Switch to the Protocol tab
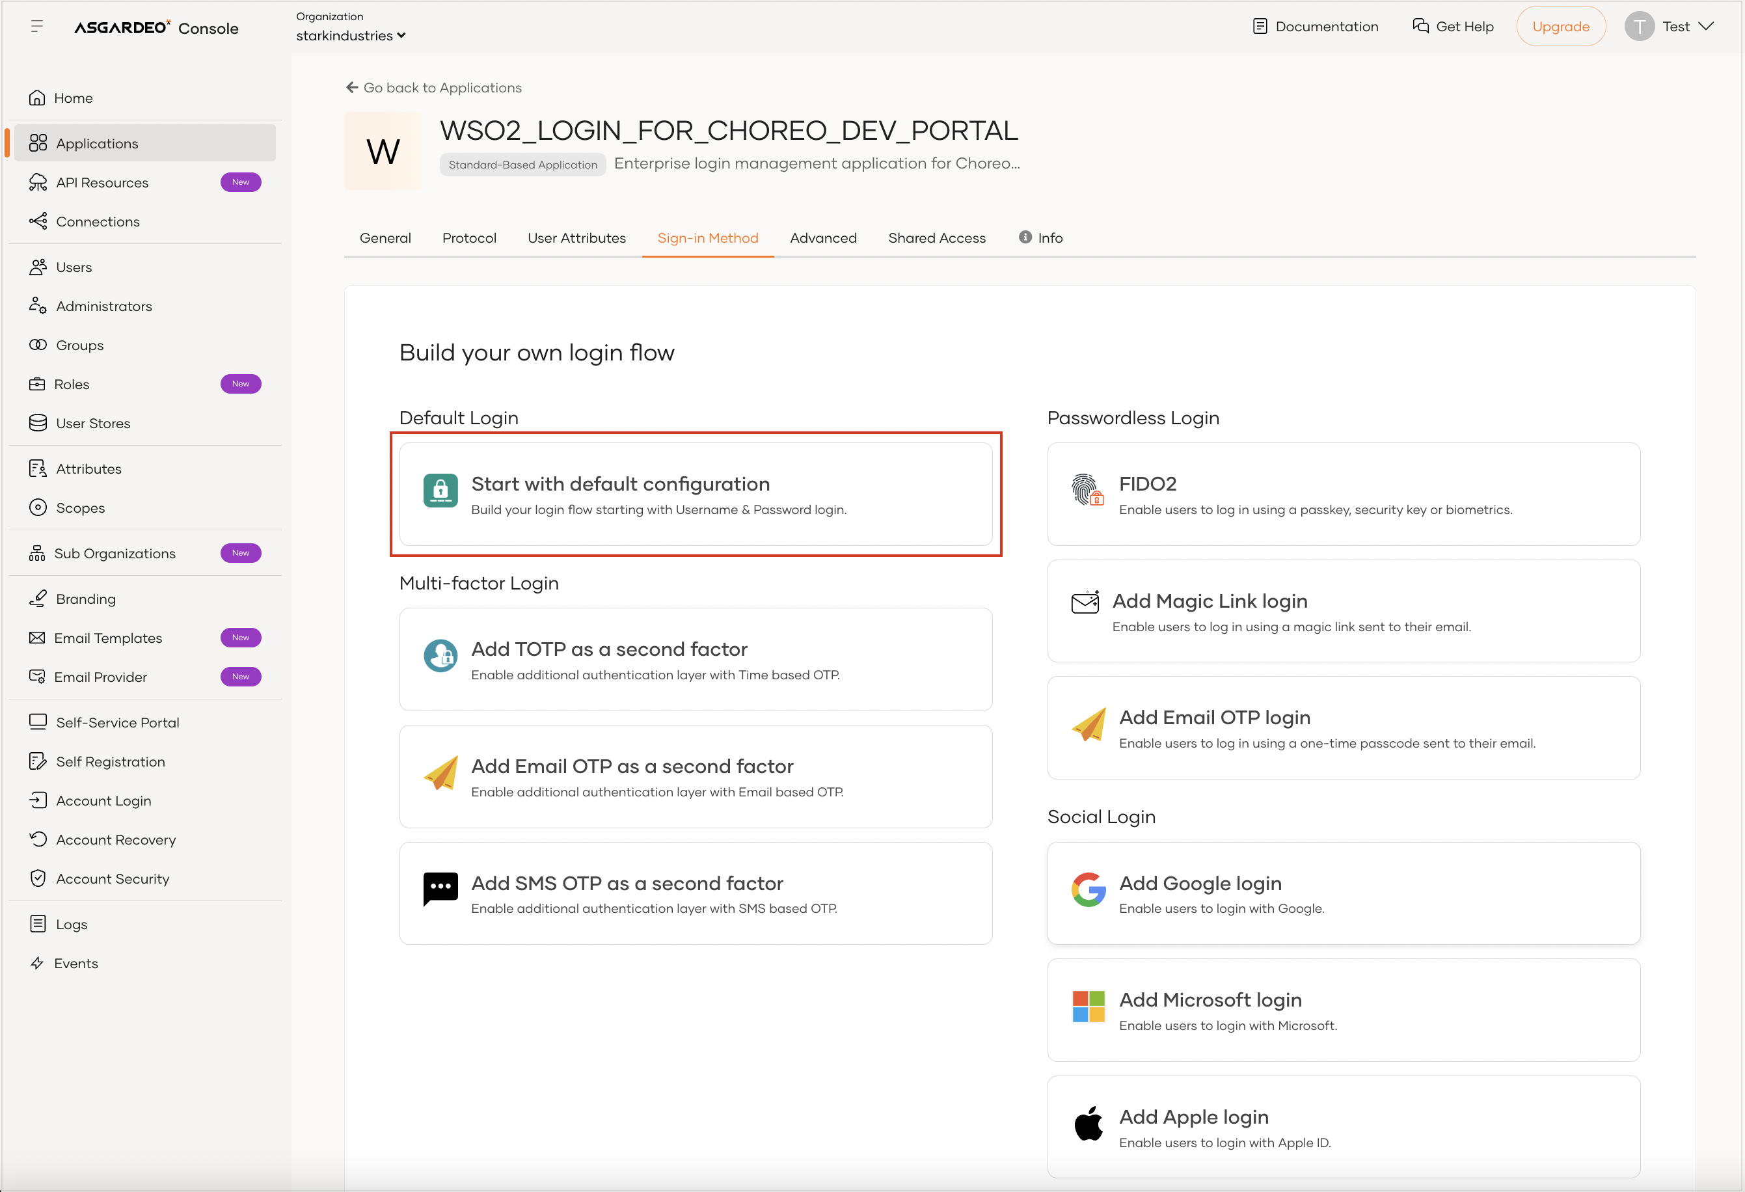1745x1192 pixels. (469, 237)
